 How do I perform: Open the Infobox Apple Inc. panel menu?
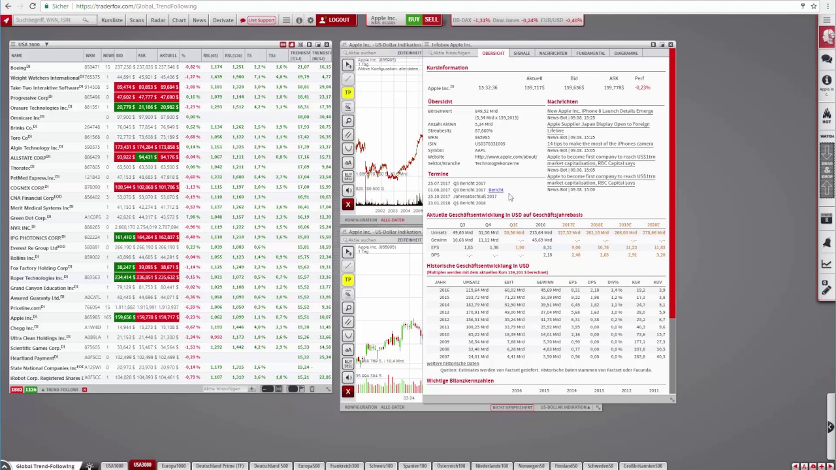pyautogui.click(x=426, y=44)
